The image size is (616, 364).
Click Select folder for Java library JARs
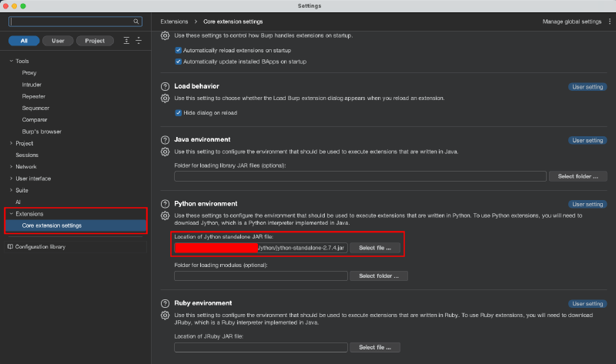point(578,176)
